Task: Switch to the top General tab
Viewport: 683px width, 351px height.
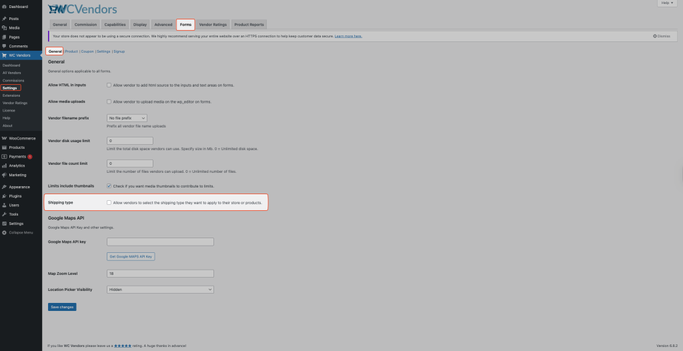Action: tap(59, 25)
